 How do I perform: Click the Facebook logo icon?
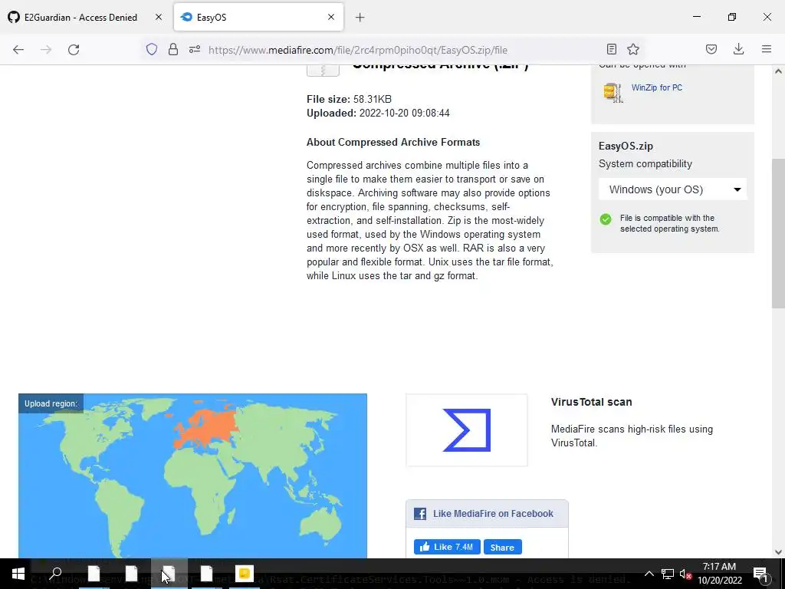tap(420, 514)
